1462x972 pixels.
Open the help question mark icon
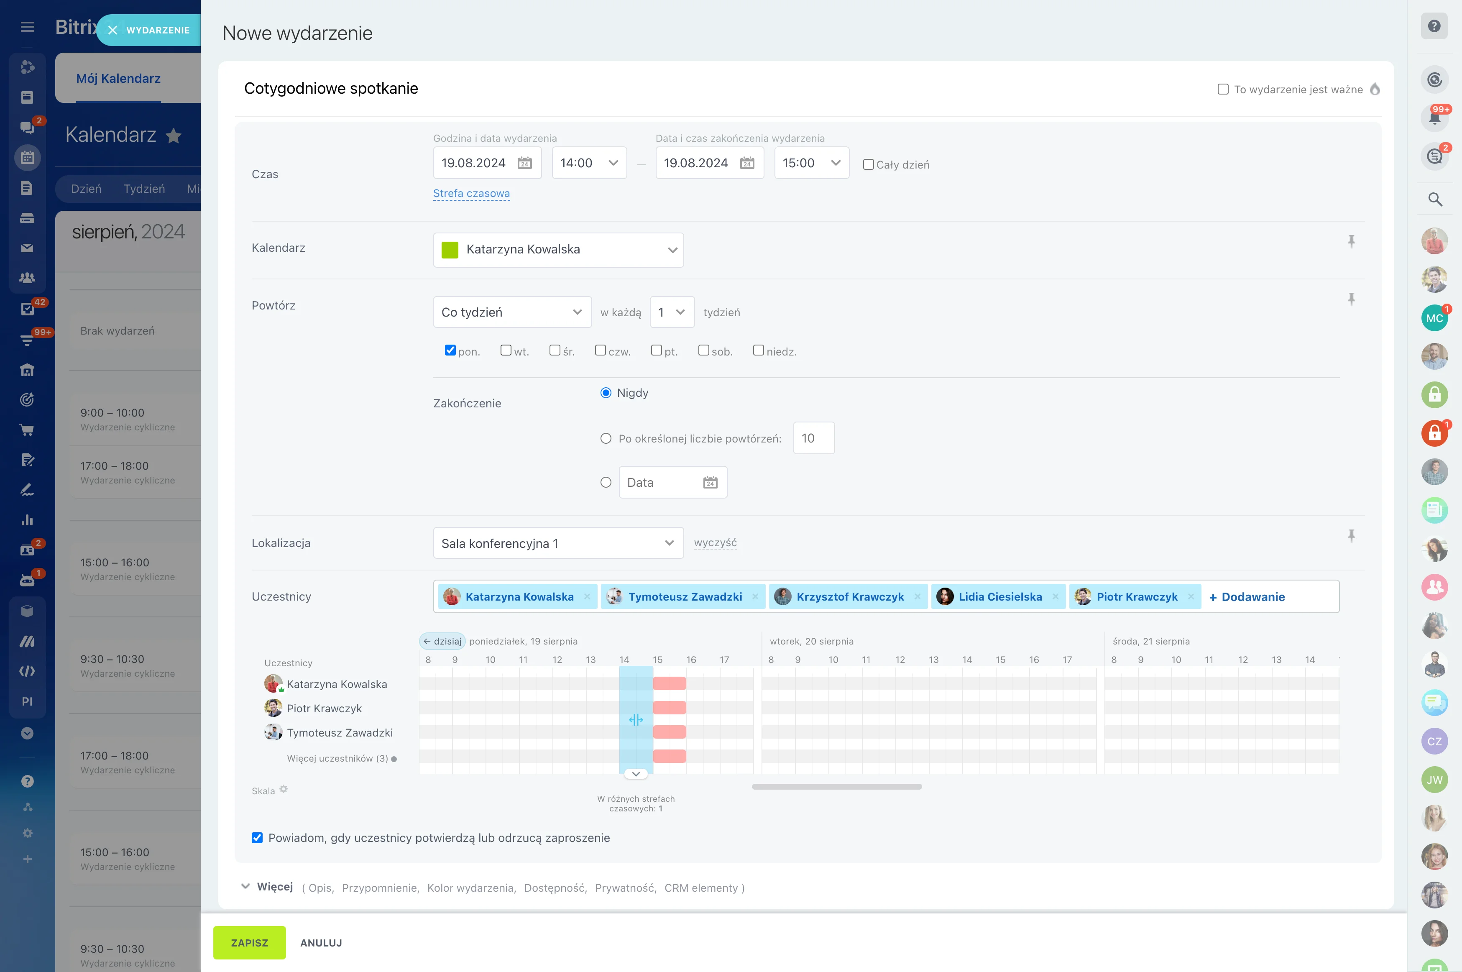(x=1434, y=26)
